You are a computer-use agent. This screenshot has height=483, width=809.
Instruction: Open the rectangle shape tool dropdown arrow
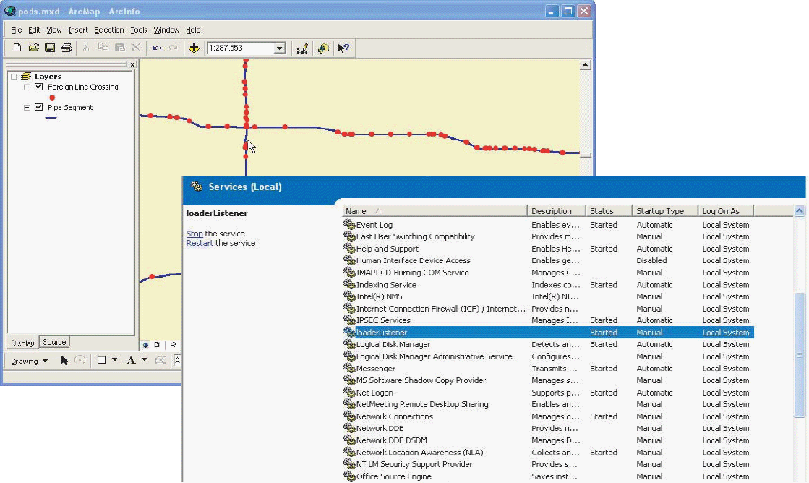coord(114,360)
